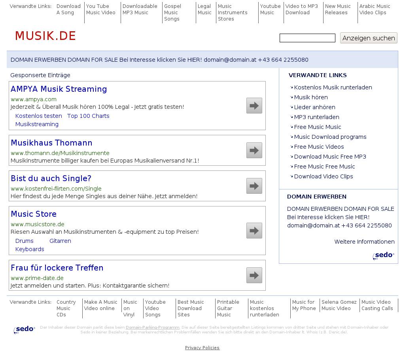The width and height of the screenshot is (405, 352).
Task: Open Weitere Informationen link
Action: (x=364, y=242)
